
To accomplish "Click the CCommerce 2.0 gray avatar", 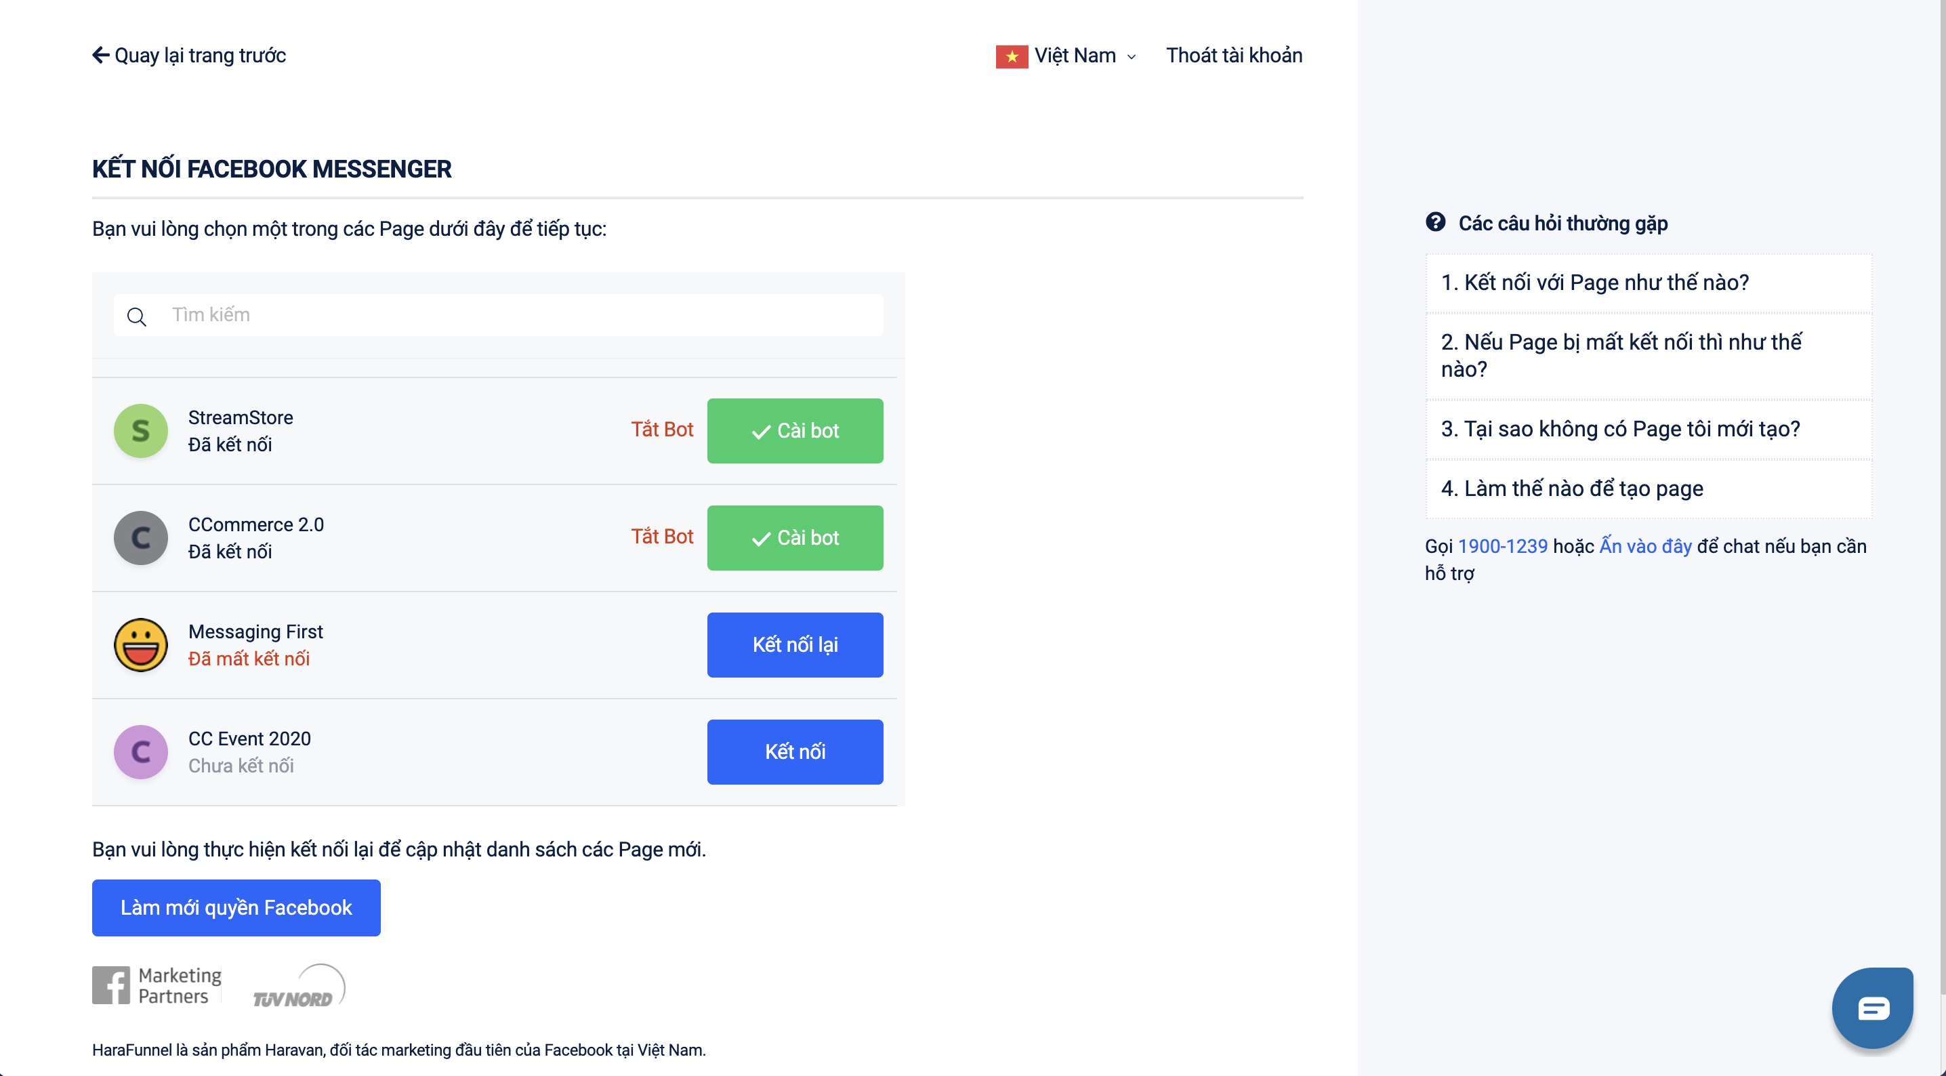I will point(140,538).
